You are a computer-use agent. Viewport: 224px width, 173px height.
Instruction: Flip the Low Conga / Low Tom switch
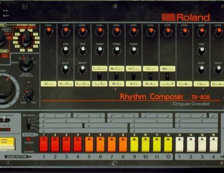point(99,76)
